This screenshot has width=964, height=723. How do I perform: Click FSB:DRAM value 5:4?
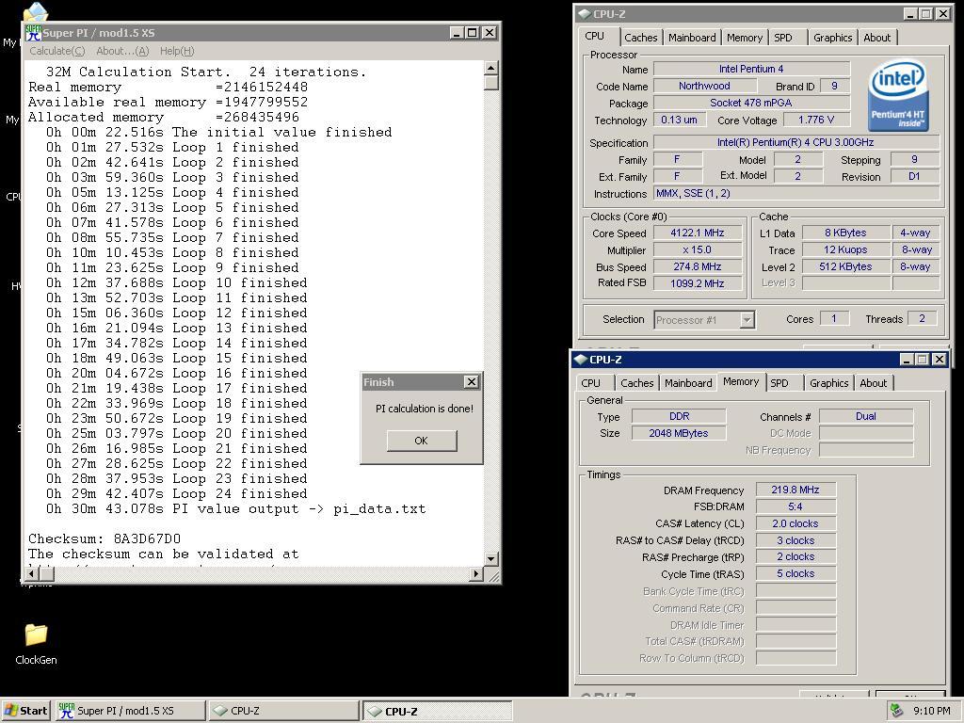click(795, 506)
